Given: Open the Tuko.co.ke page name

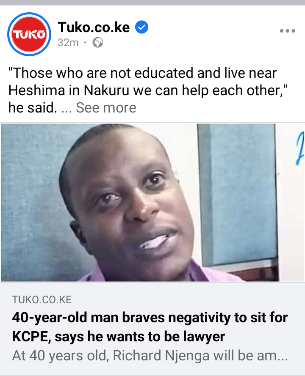Looking at the screenshot, I should [x=94, y=27].
